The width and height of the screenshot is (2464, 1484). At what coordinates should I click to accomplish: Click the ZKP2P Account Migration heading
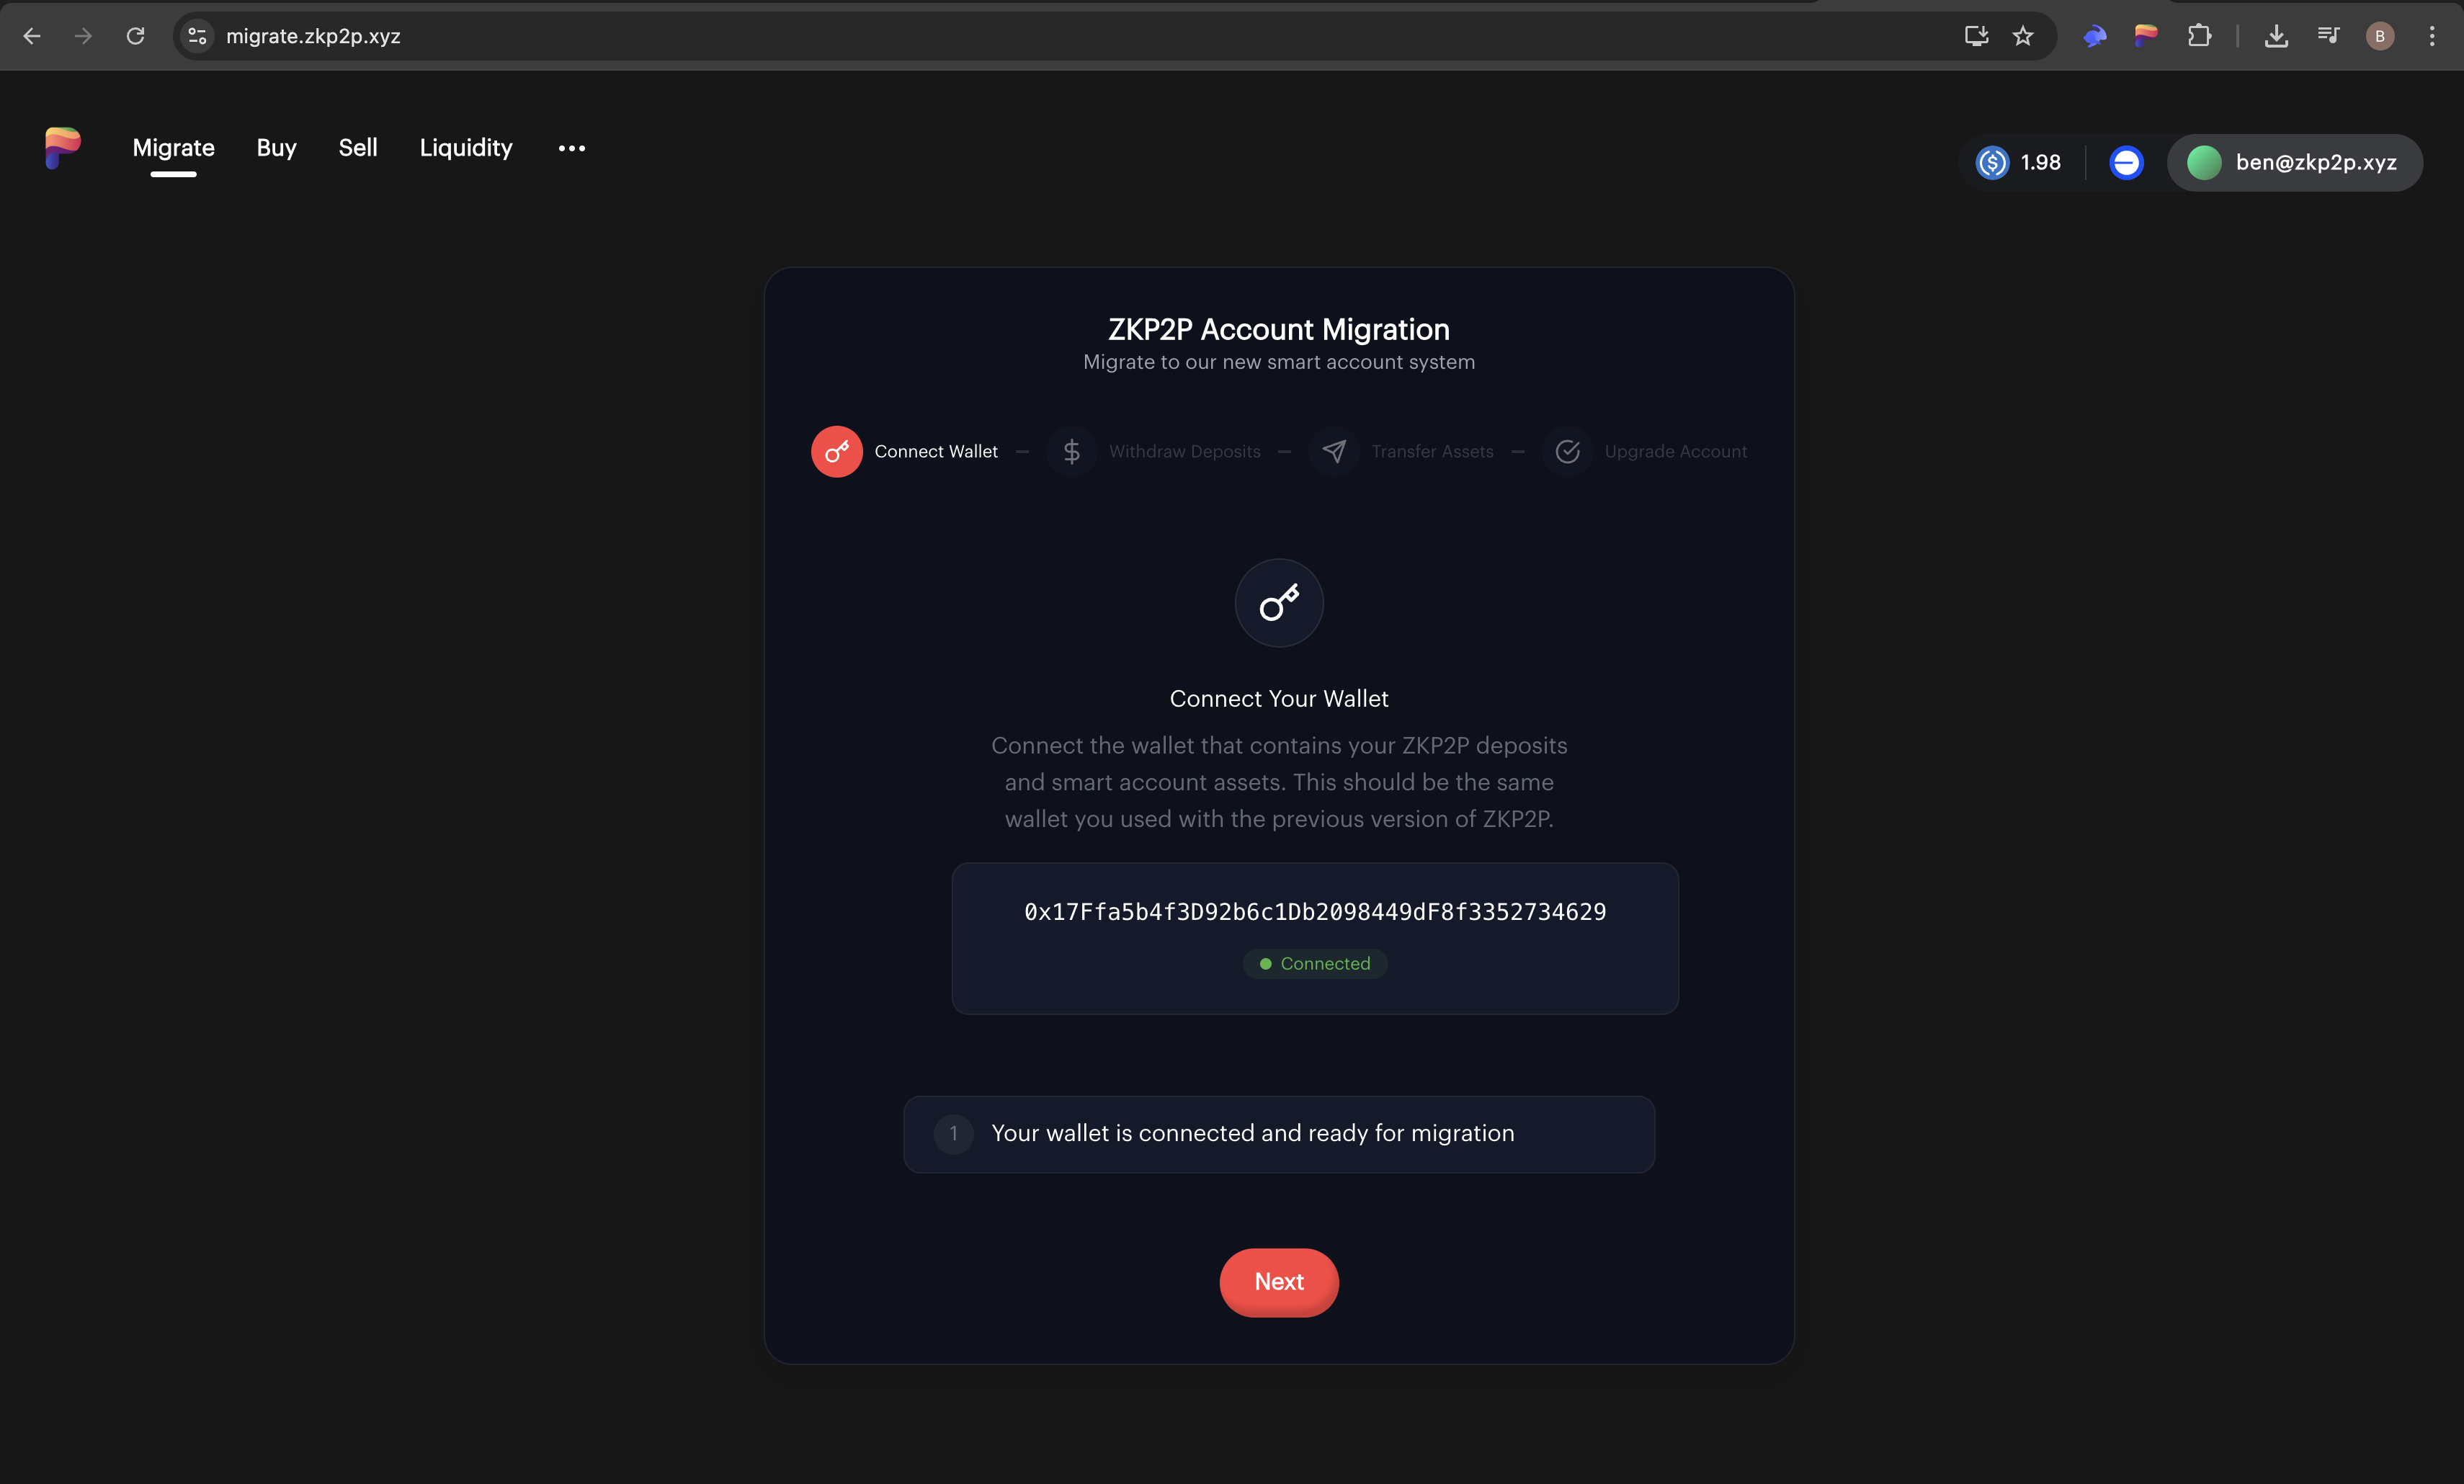pos(1279,329)
